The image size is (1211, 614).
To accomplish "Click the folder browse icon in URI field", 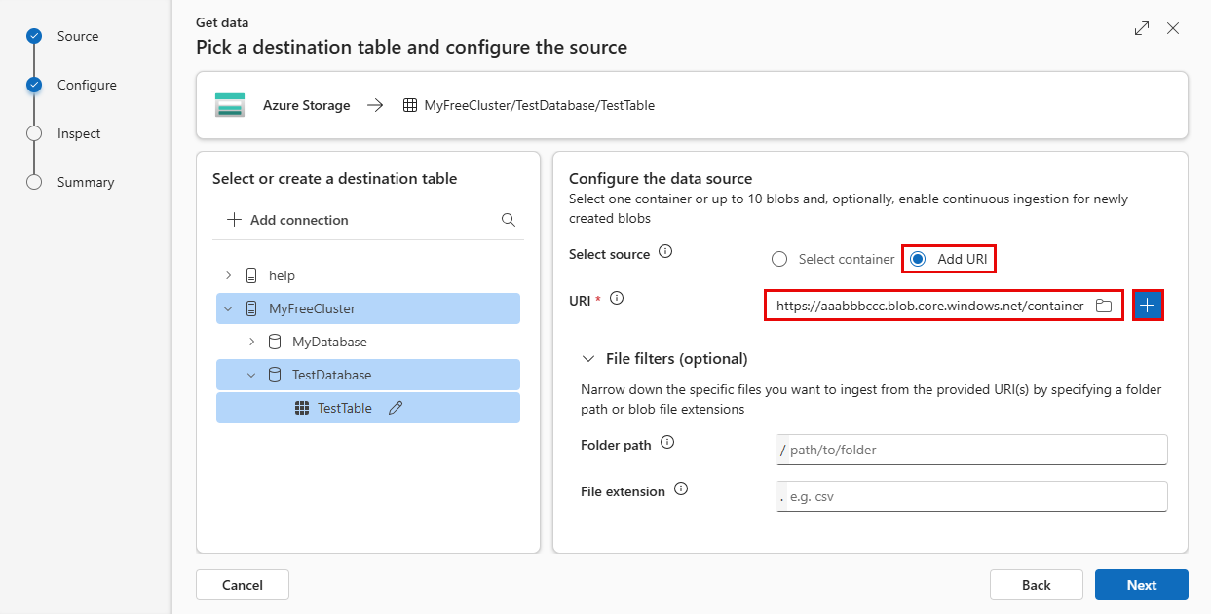I will point(1103,306).
